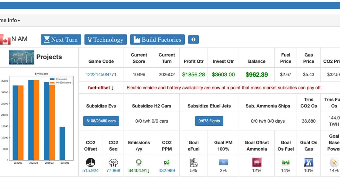Open the 515.924 CO2 Offset link
The height and width of the screenshot is (191, 340).
[x=91, y=170]
